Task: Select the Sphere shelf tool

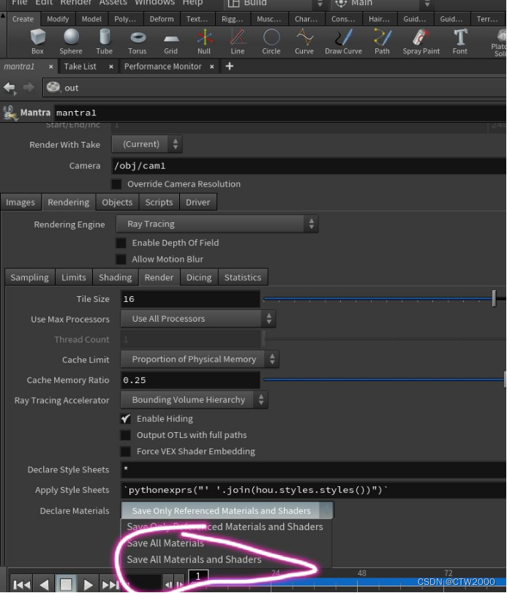Action: 71,42
